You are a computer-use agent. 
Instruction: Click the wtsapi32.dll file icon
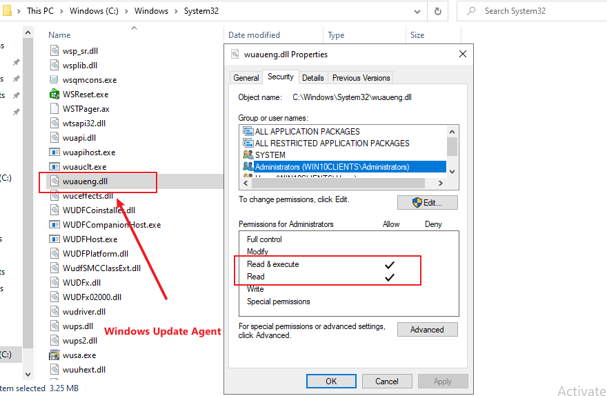(x=54, y=123)
